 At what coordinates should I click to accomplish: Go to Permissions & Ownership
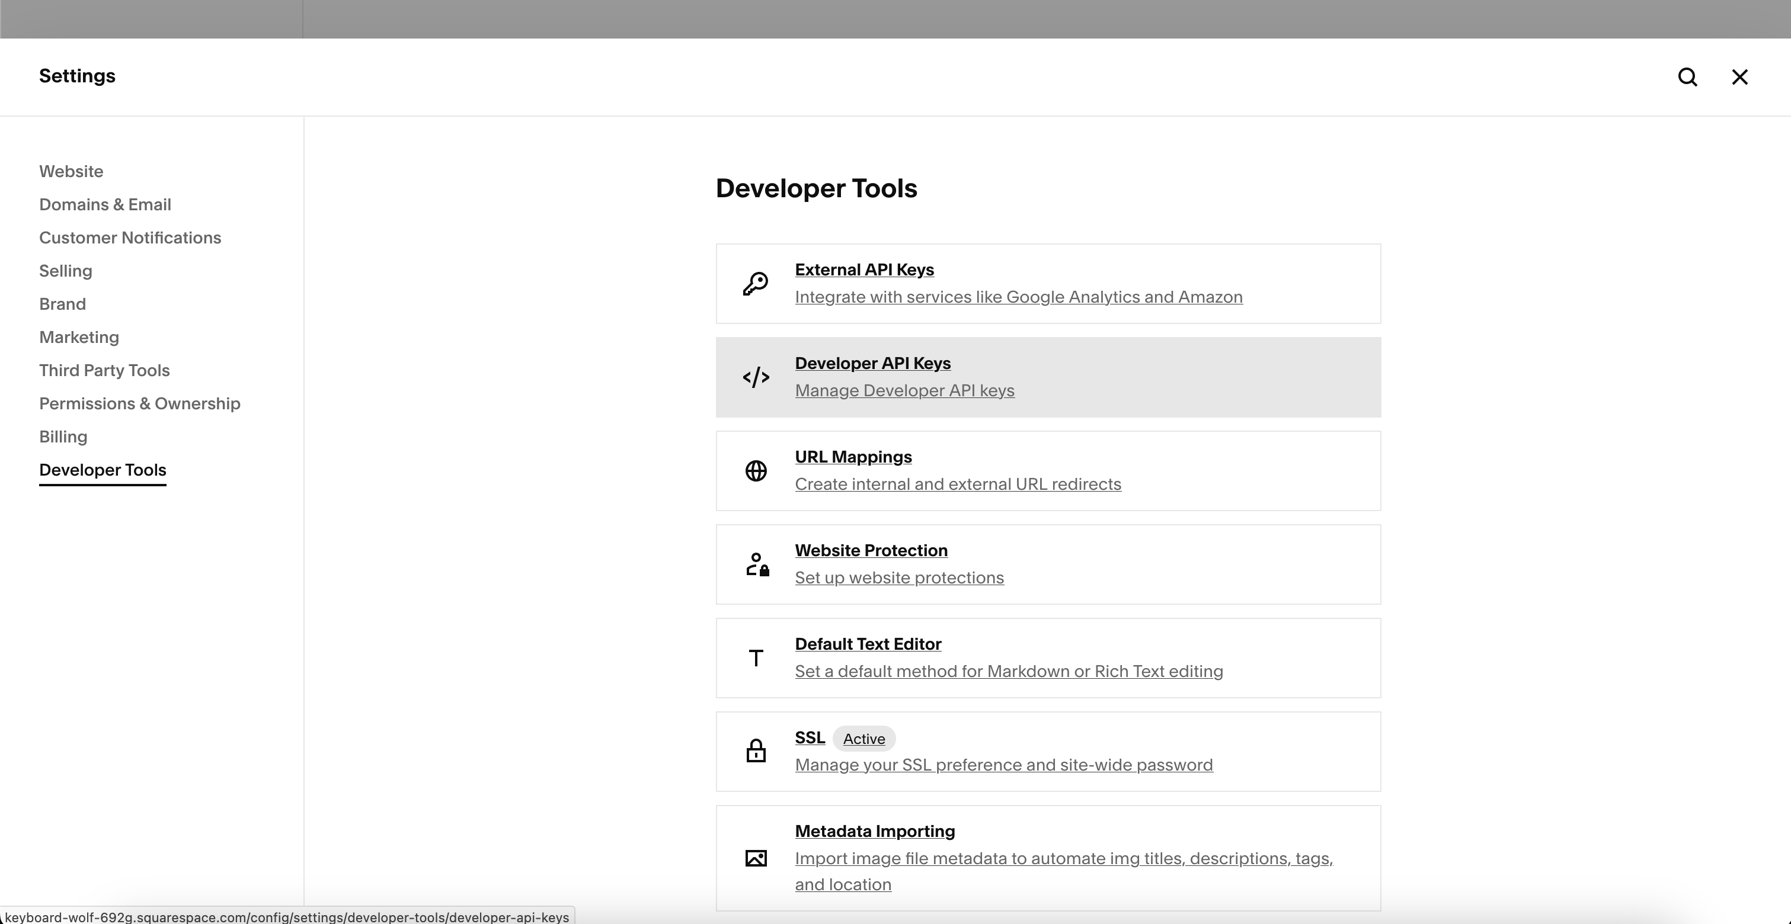pos(140,405)
